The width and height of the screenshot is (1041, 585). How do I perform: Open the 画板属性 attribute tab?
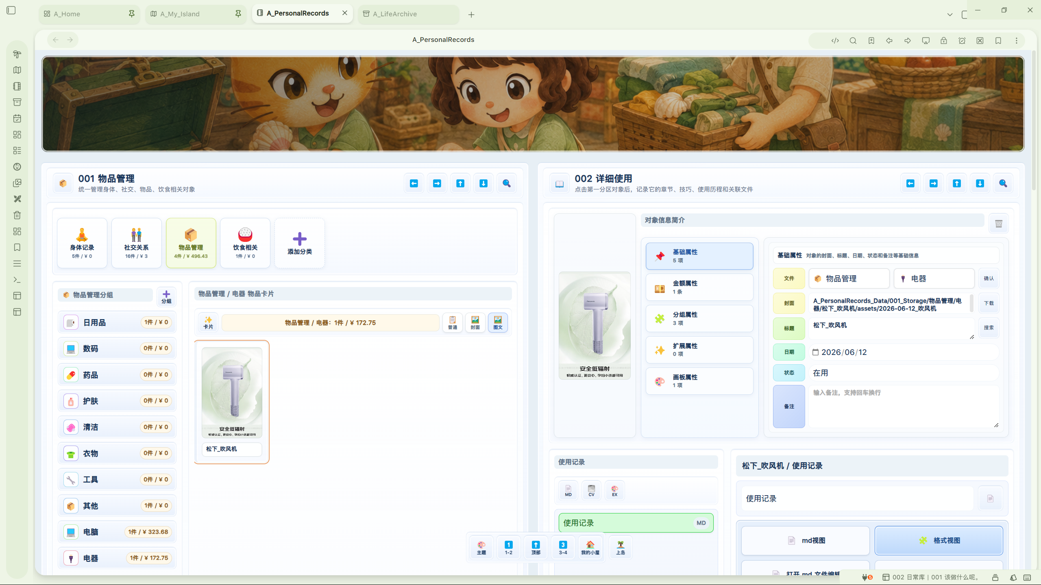pyautogui.click(x=699, y=381)
